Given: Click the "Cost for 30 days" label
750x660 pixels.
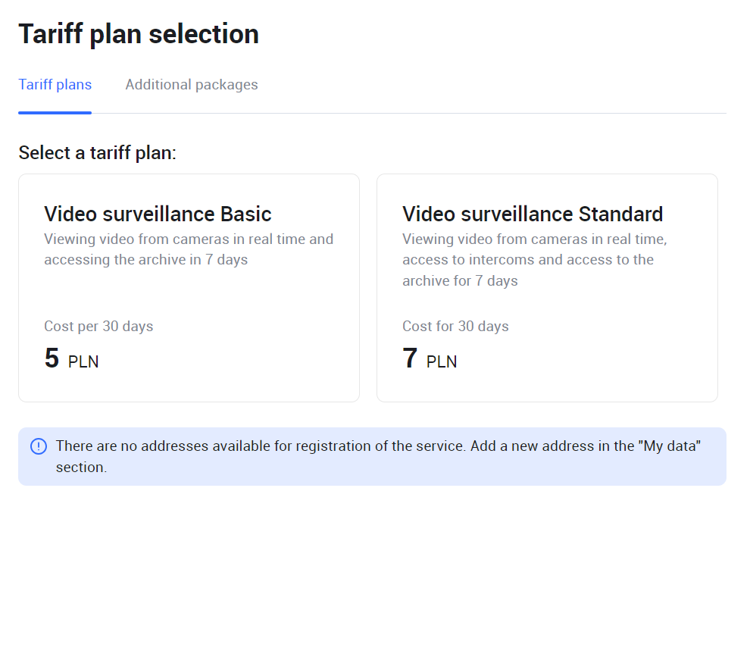Looking at the screenshot, I should tap(455, 327).
